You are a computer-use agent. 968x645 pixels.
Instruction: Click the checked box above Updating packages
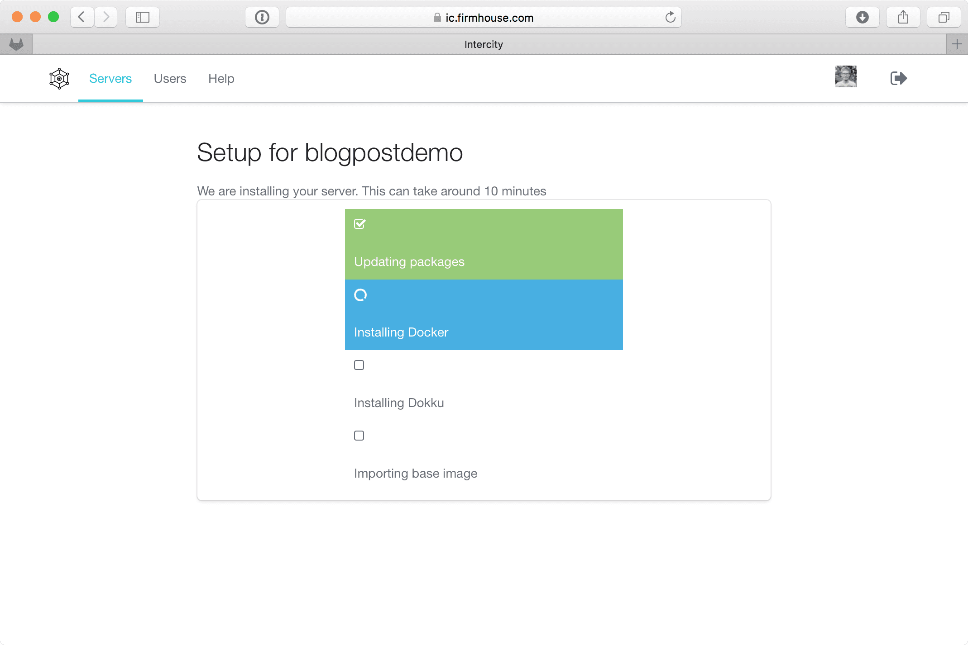360,224
